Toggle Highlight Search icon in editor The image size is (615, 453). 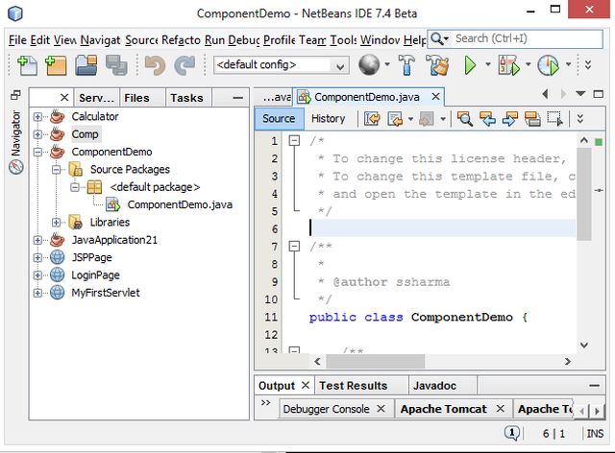(x=532, y=119)
